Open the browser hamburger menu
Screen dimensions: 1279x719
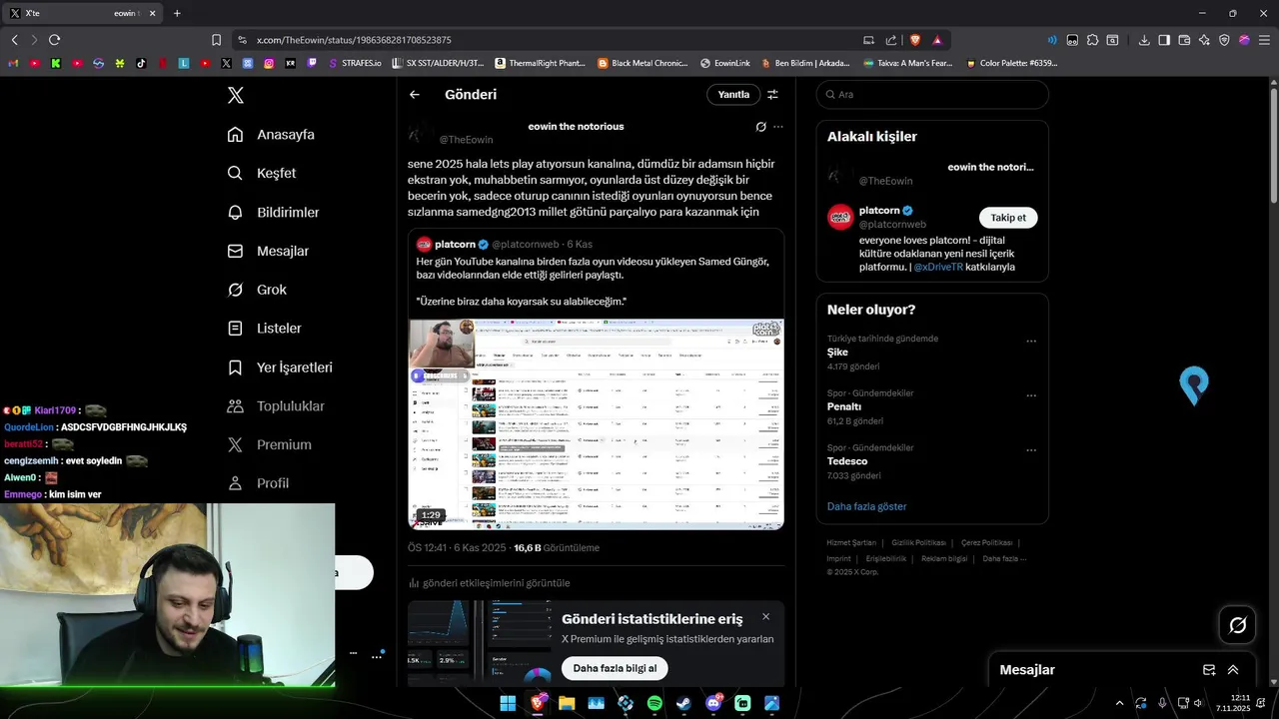click(1264, 40)
